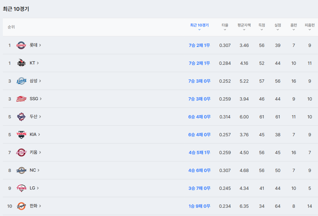The width and height of the screenshot is (318, 216).
Task: Click the 순위 column header
Action: click(x=12, y=27)
